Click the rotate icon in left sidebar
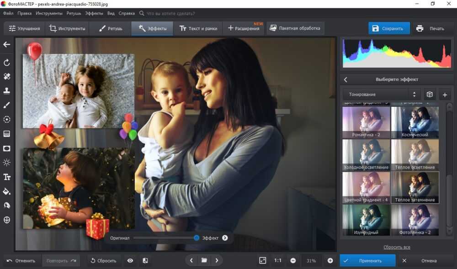The image size is (457, 269). click(7, 62)
